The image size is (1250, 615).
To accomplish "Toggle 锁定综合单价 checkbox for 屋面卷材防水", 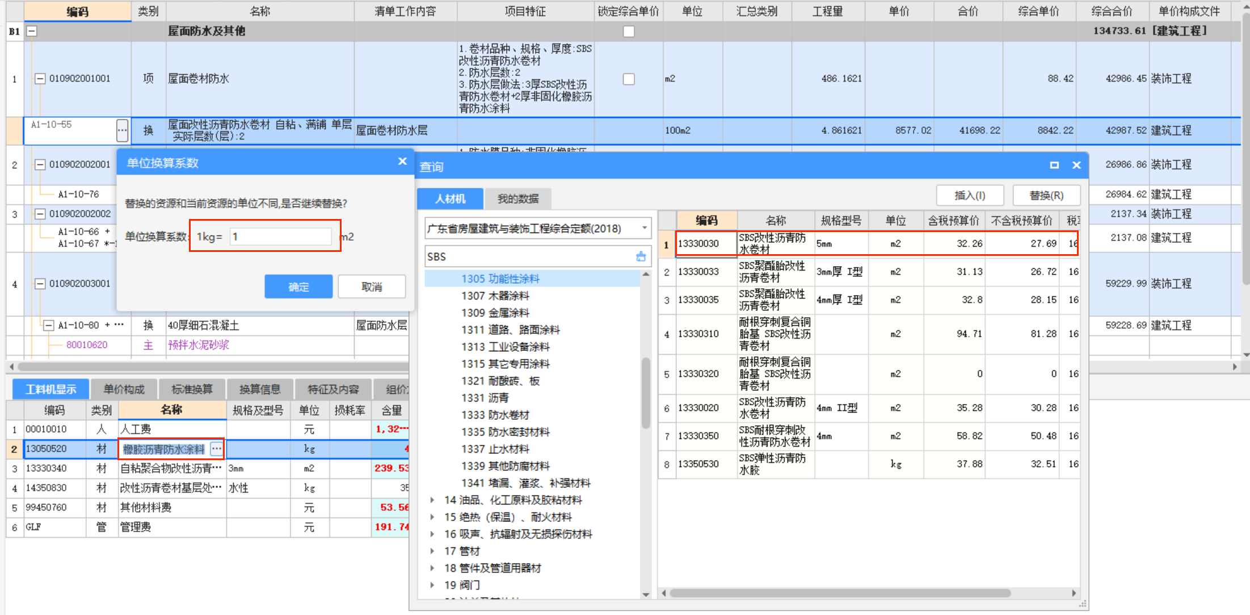I will tap(629, 79).
